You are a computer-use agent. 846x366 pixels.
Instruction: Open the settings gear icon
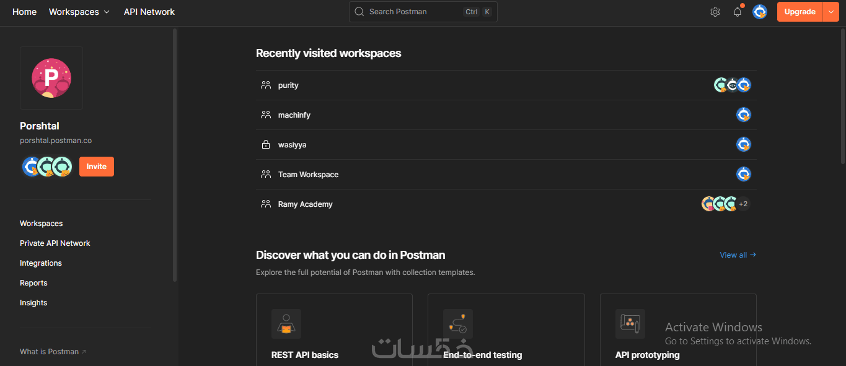tap(715, 12)
